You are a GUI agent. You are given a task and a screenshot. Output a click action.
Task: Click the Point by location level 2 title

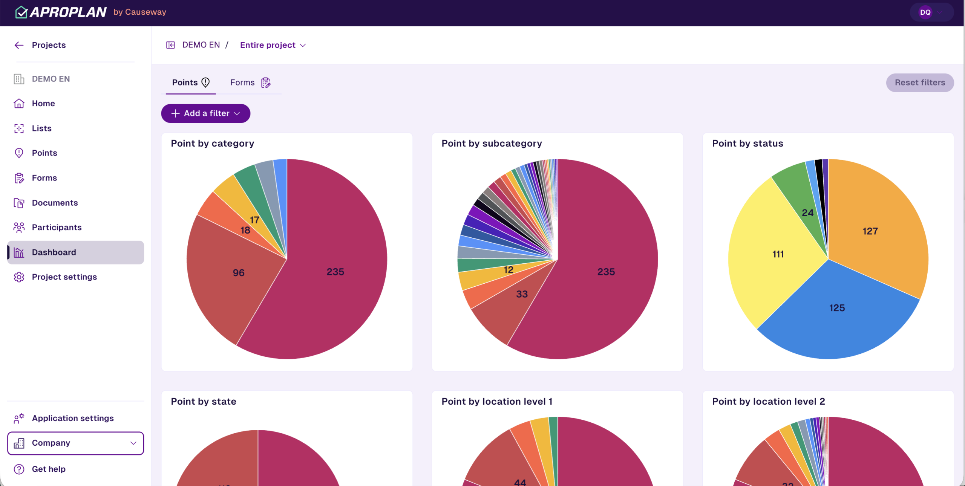[x=769, y=402]
